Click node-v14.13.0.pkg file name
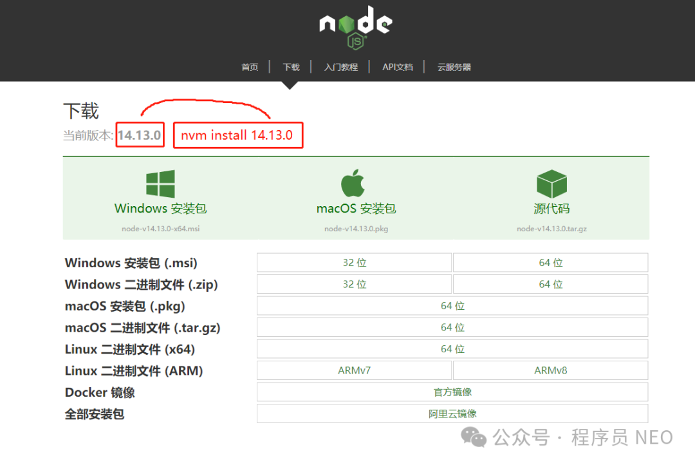 [356, 229]
